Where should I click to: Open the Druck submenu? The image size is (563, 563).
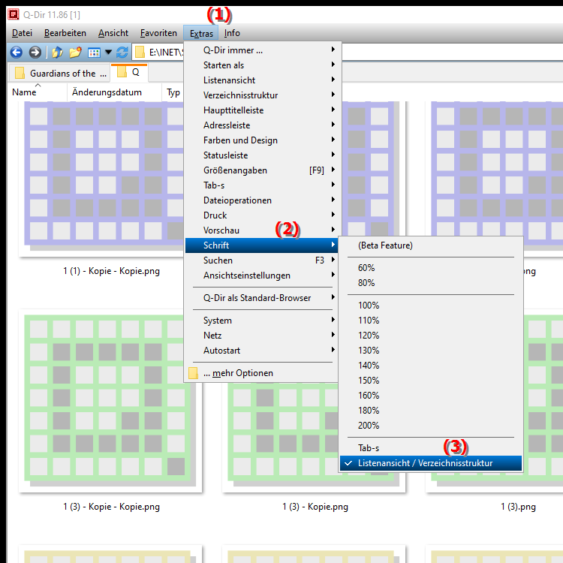click(261, 215)
